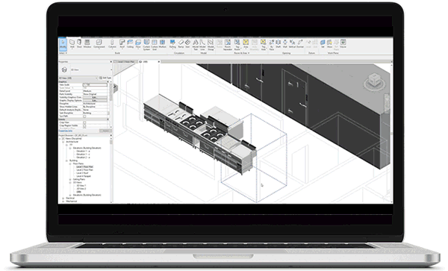Image resolution: width=448 pixels, height=271 pixels.
Task: Select the Shaft opening tool
Action: coord(278,43)
